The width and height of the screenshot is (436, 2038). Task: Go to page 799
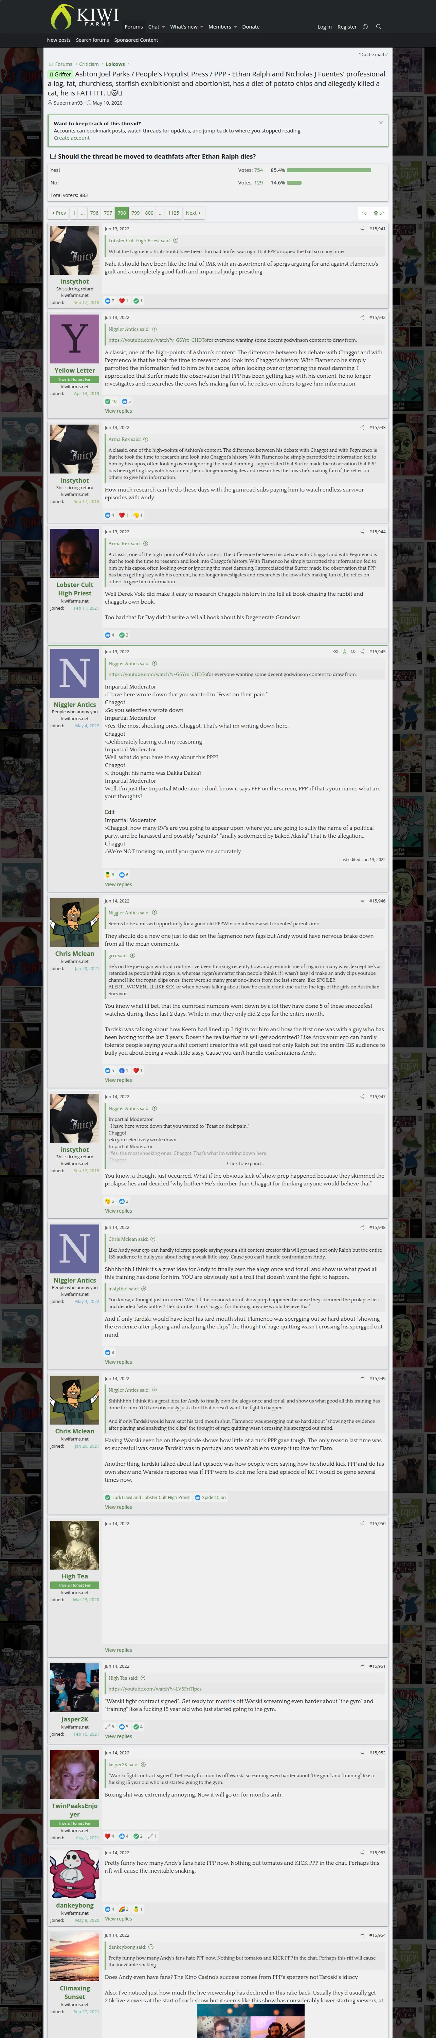135,213
